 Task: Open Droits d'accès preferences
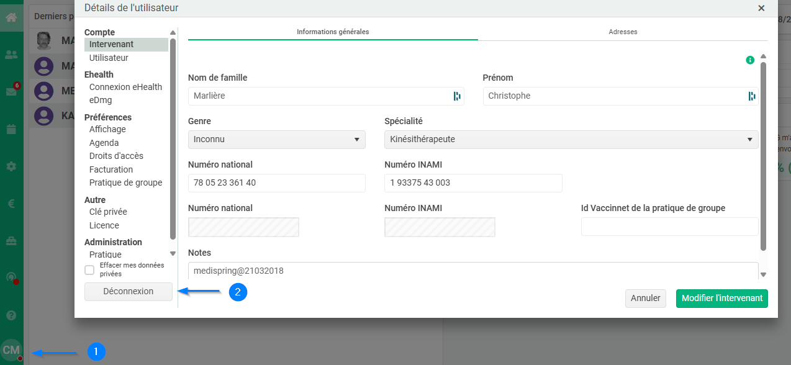tap(116, 156)
